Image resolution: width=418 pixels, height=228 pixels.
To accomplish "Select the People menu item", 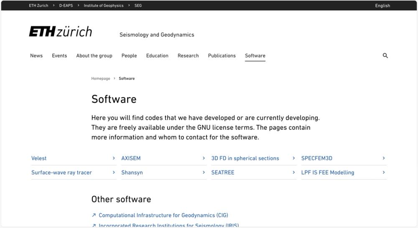I will point(129,56).
